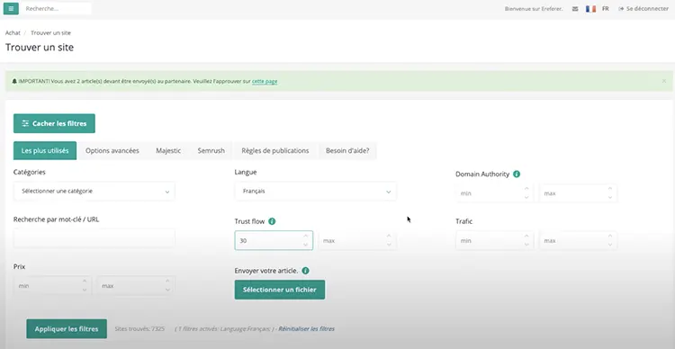
Task: Increase Prix min with up arrow
Action: pyautogui.click(x=85, y=282)
